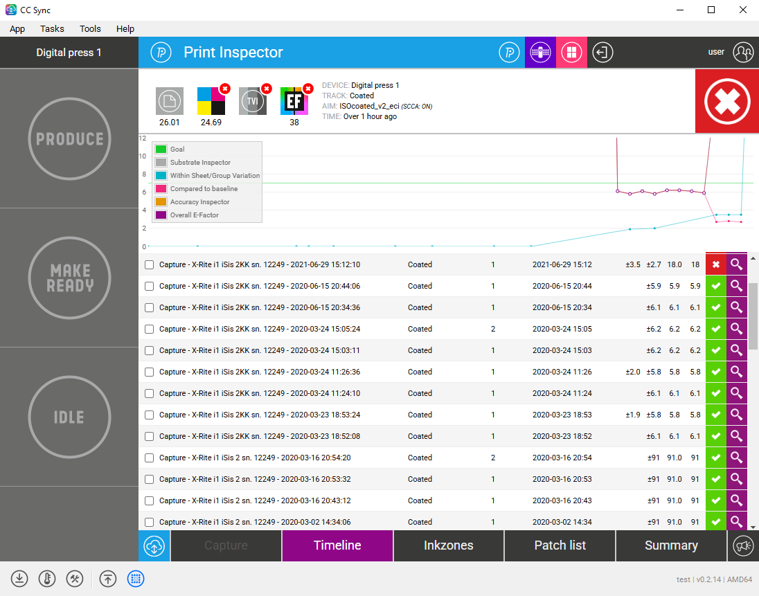The width and height of the screenshot is (759, 596).
Task: Toggle the Substrate Inspector legend swatch
Action: 161,163
